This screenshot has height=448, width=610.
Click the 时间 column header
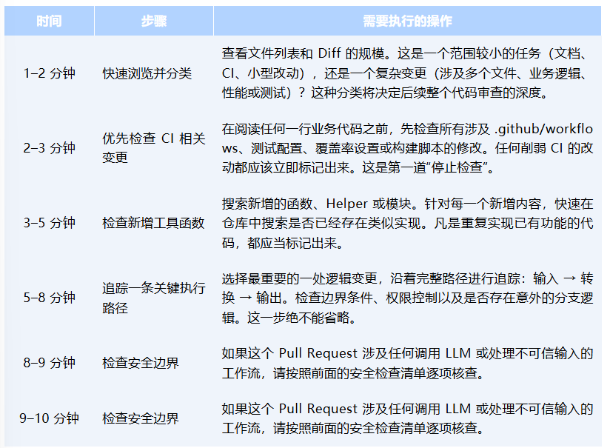[50, 21]
